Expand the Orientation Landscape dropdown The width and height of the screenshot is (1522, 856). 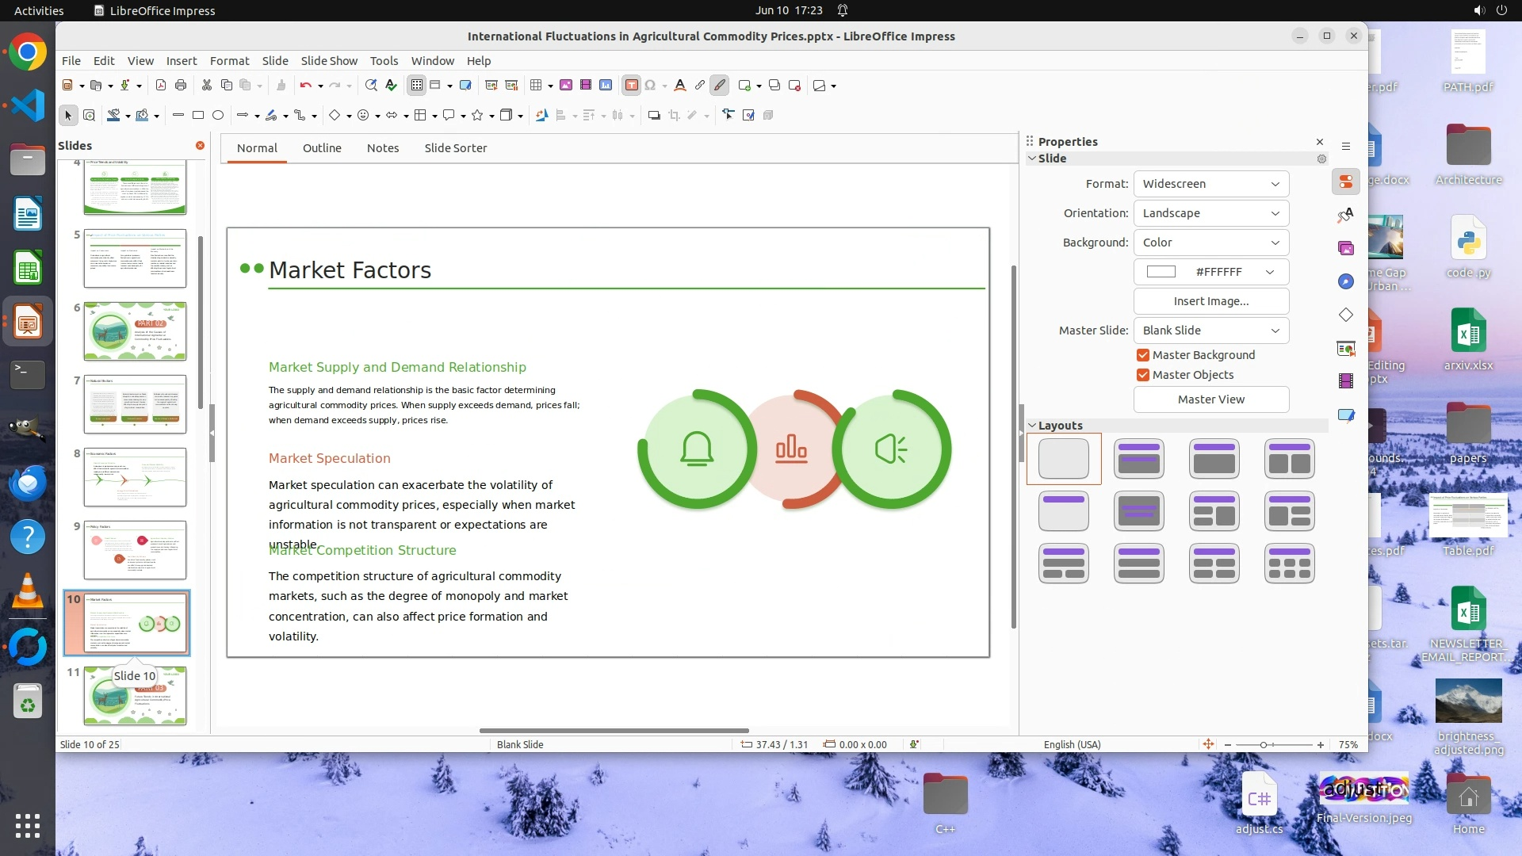1210,213
